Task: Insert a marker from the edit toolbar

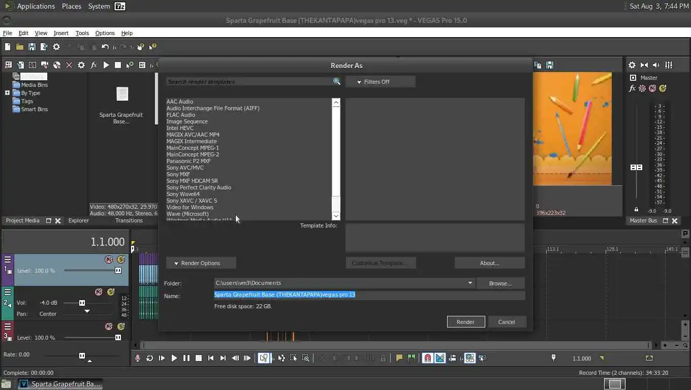Action: [x=399, y=358]
